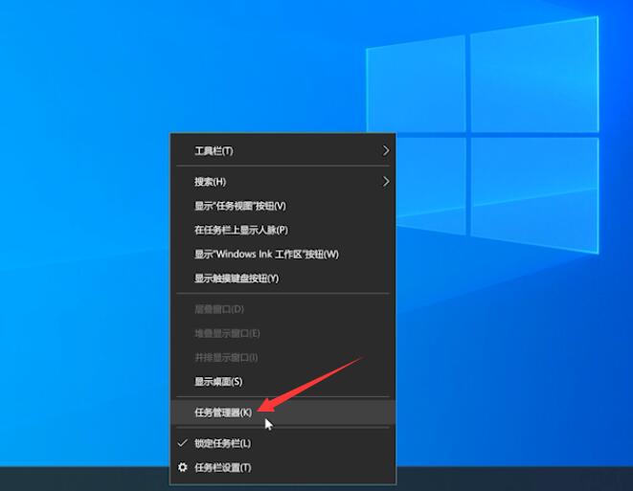This screenshot has height=491, width=633.
Task: Click the checkmark next to 锁定任务栏
Action: click(x=183, y=443)
